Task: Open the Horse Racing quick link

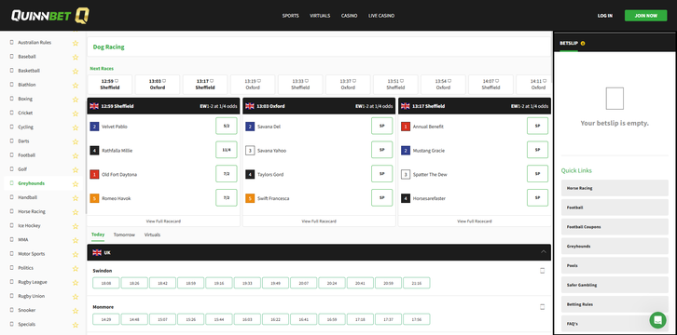Action: point(615,188)
